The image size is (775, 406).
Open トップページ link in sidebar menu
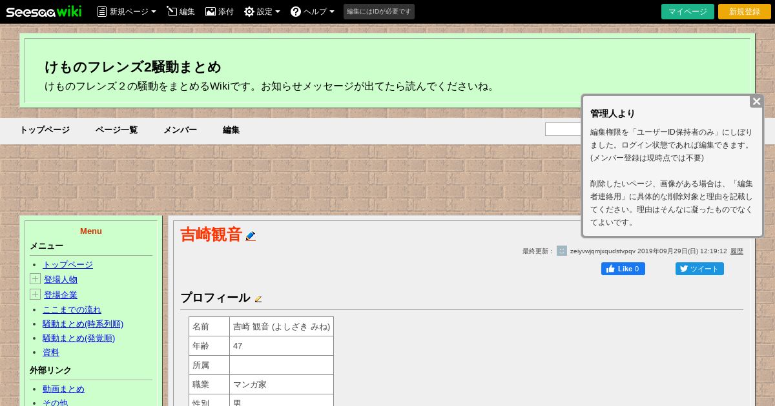tap(68, 264)
